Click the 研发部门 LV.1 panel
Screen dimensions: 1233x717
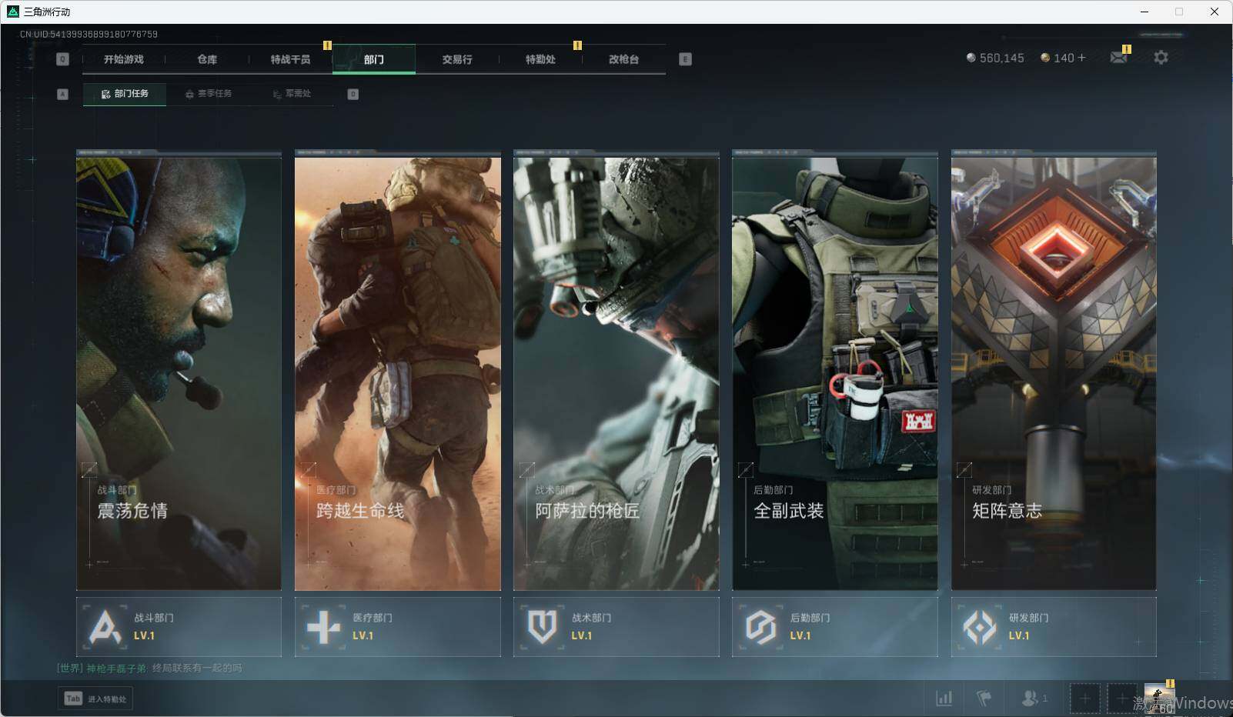(x=1054, y=627)
